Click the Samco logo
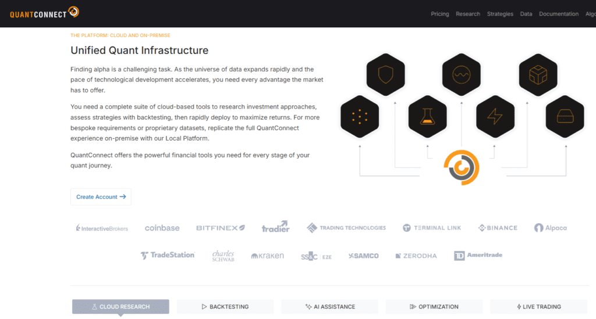Screen dimensions: 596x319 (364, 256)
